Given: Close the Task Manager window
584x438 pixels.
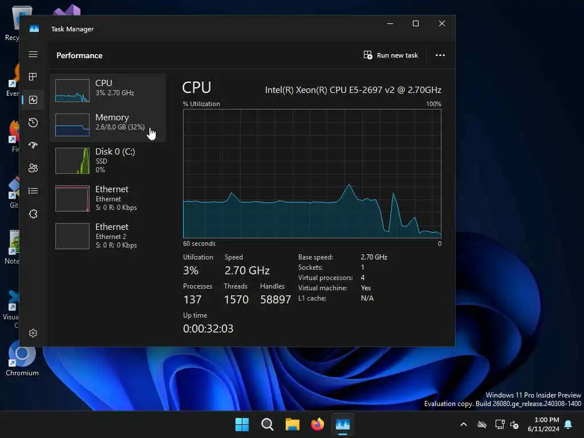Looking at the screenshot, I should (442, 23).
